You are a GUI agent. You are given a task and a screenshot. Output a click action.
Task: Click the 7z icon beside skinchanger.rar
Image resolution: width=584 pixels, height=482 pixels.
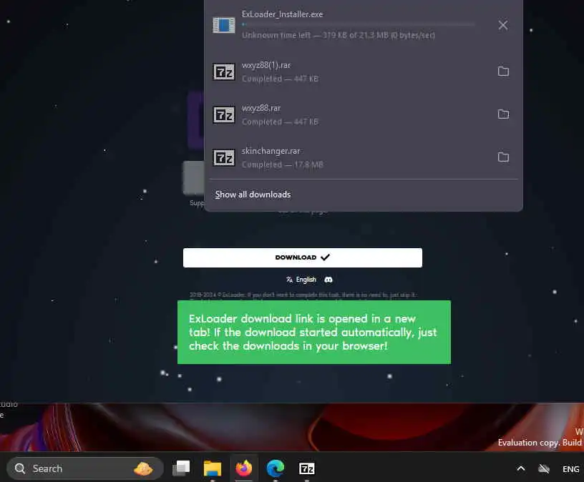(x=224, y=157)
